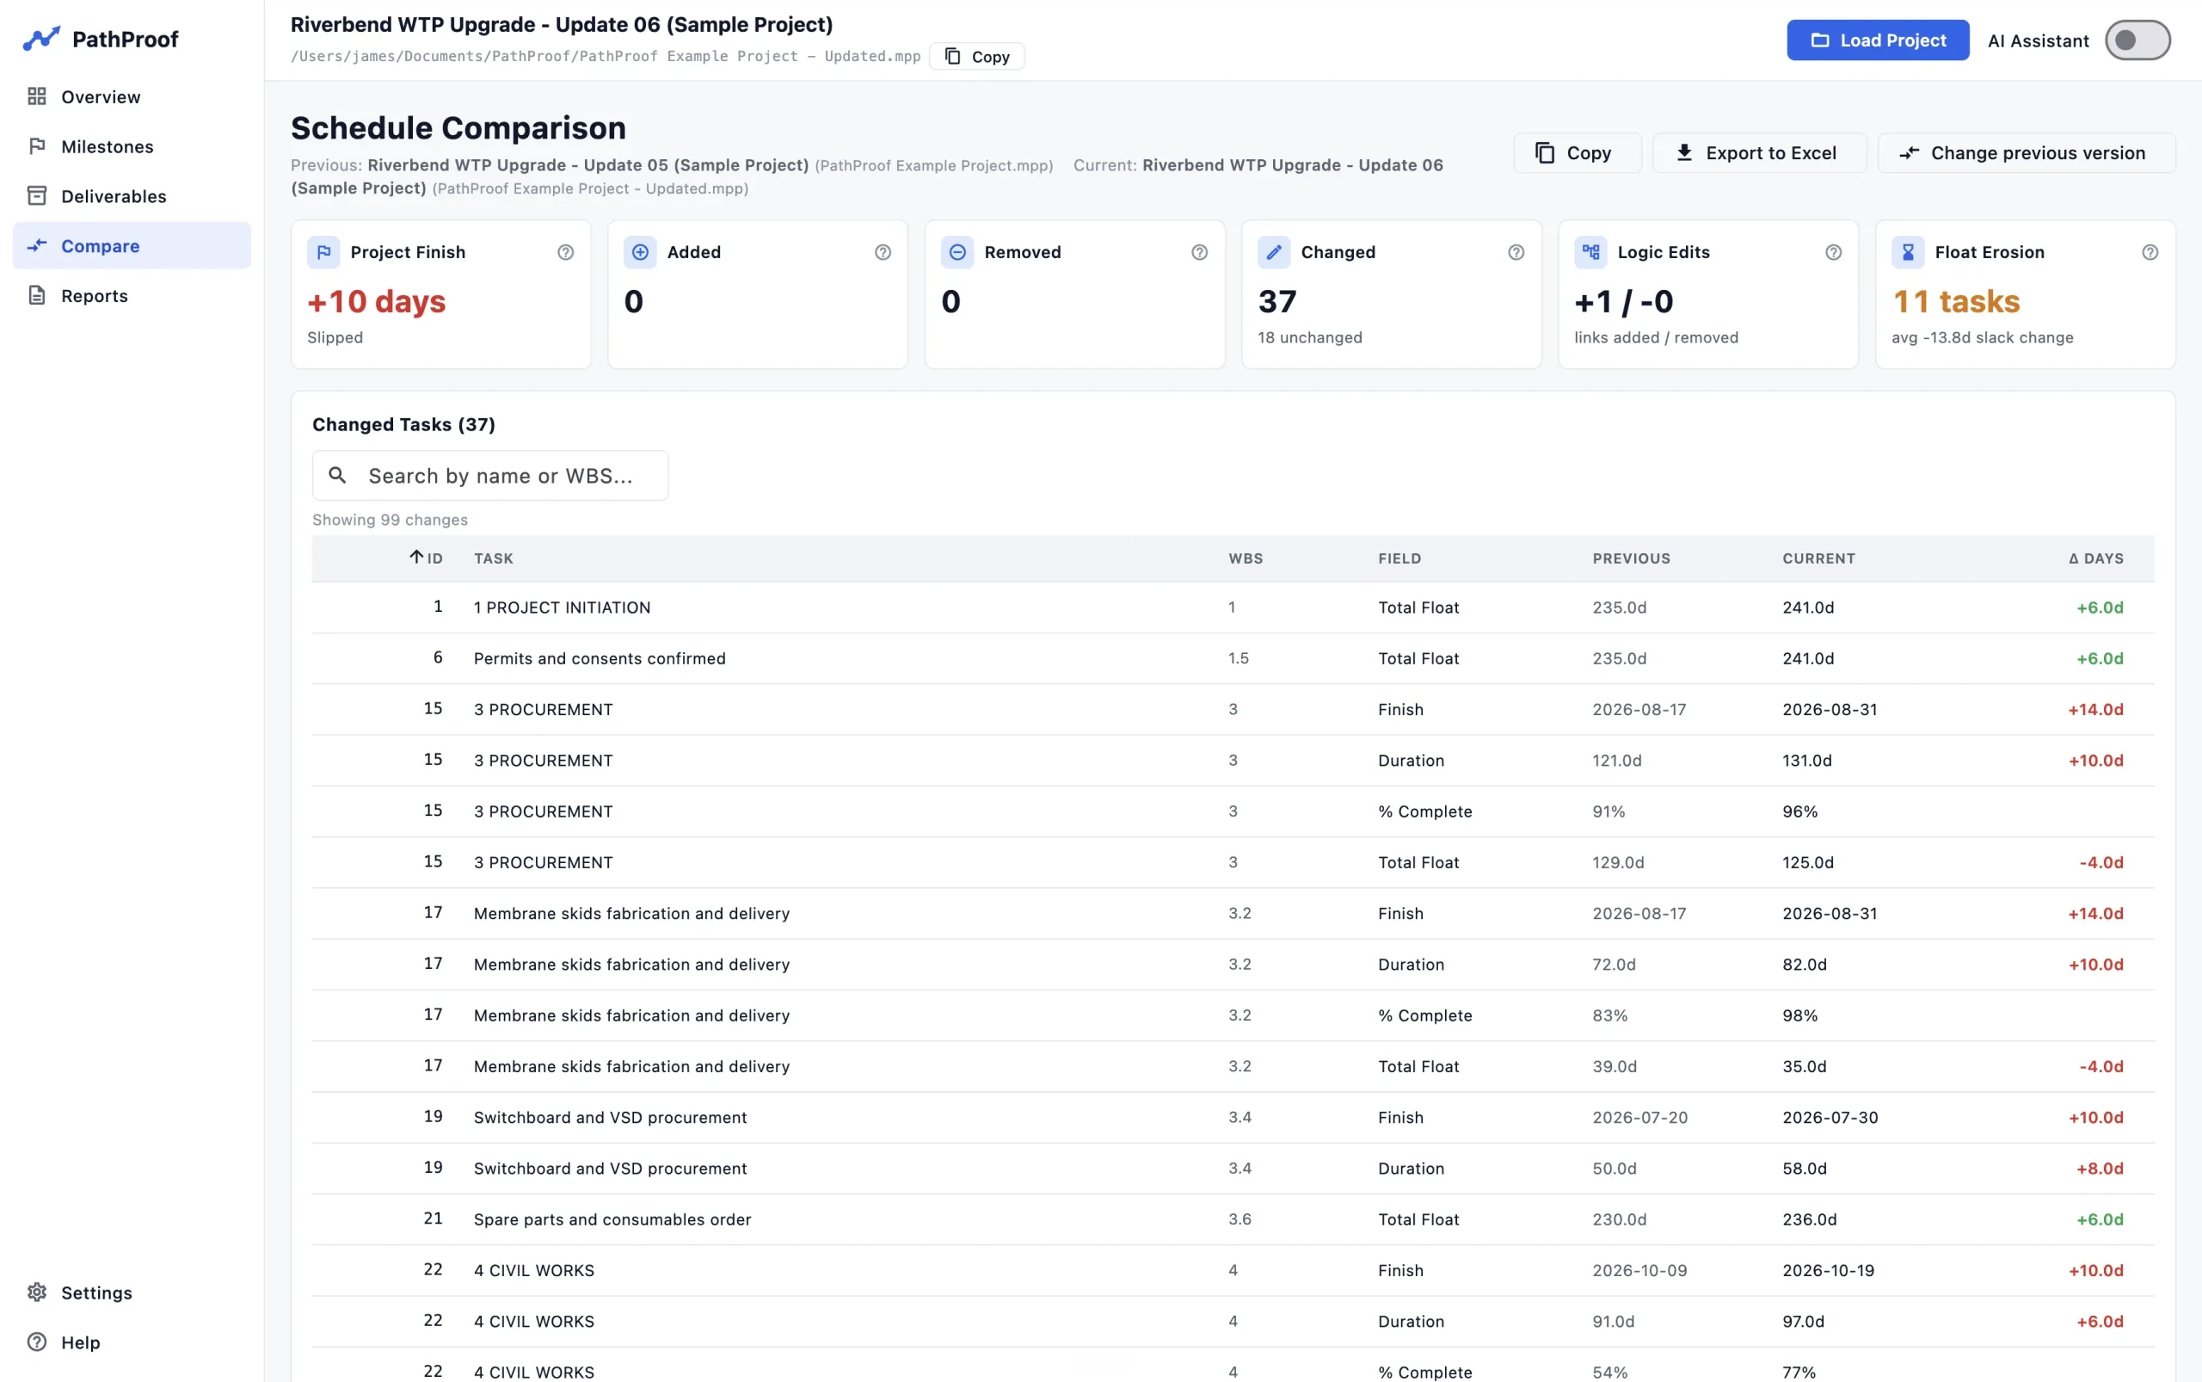Click the Project Finish flag icon
This screenshot has height=1382, width=2202.
tap(323, 252)
